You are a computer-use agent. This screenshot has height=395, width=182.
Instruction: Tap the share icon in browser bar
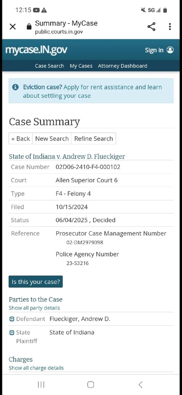(151, 26)
